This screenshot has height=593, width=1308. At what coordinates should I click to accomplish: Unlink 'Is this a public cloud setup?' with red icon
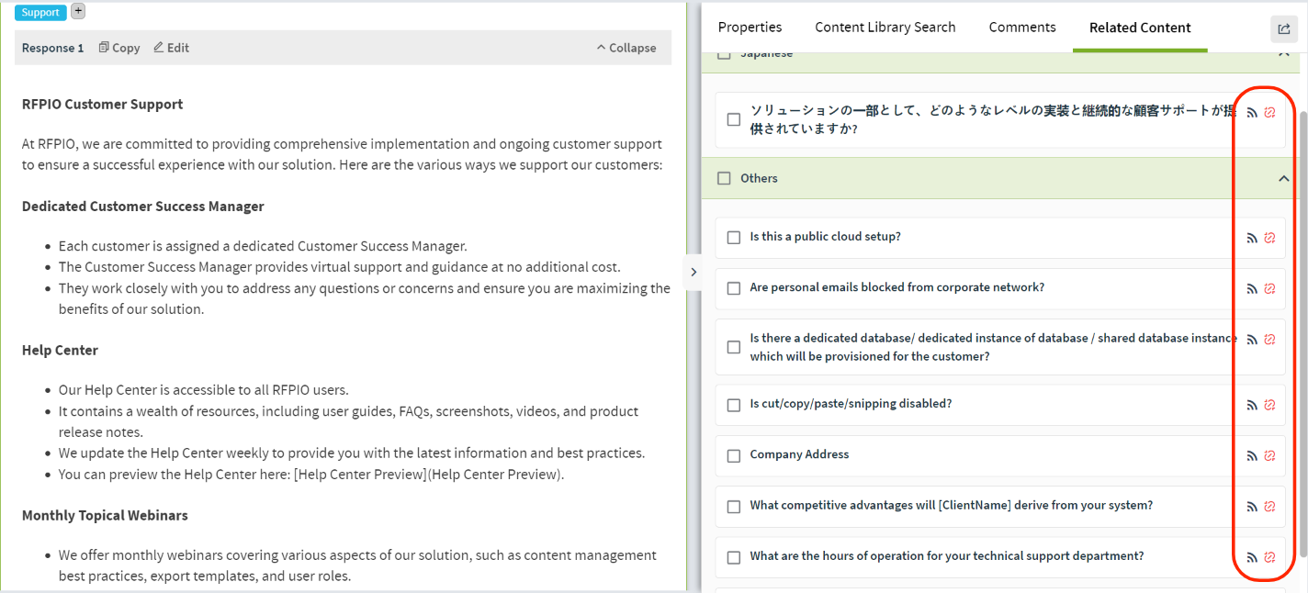pos(1270,238)
